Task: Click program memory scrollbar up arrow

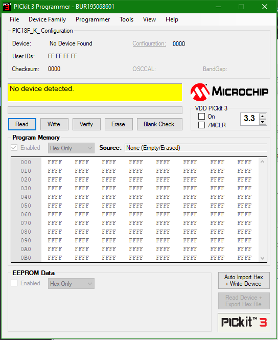Action: [262, 162]
